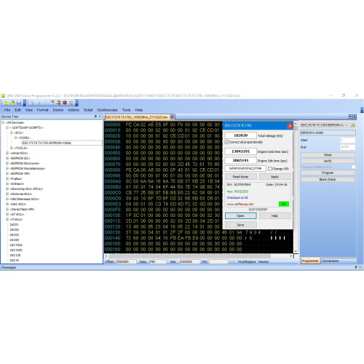Screen dimensions: 364x364
Task: Click the Total mileage input field
Action: coord(241,135)
